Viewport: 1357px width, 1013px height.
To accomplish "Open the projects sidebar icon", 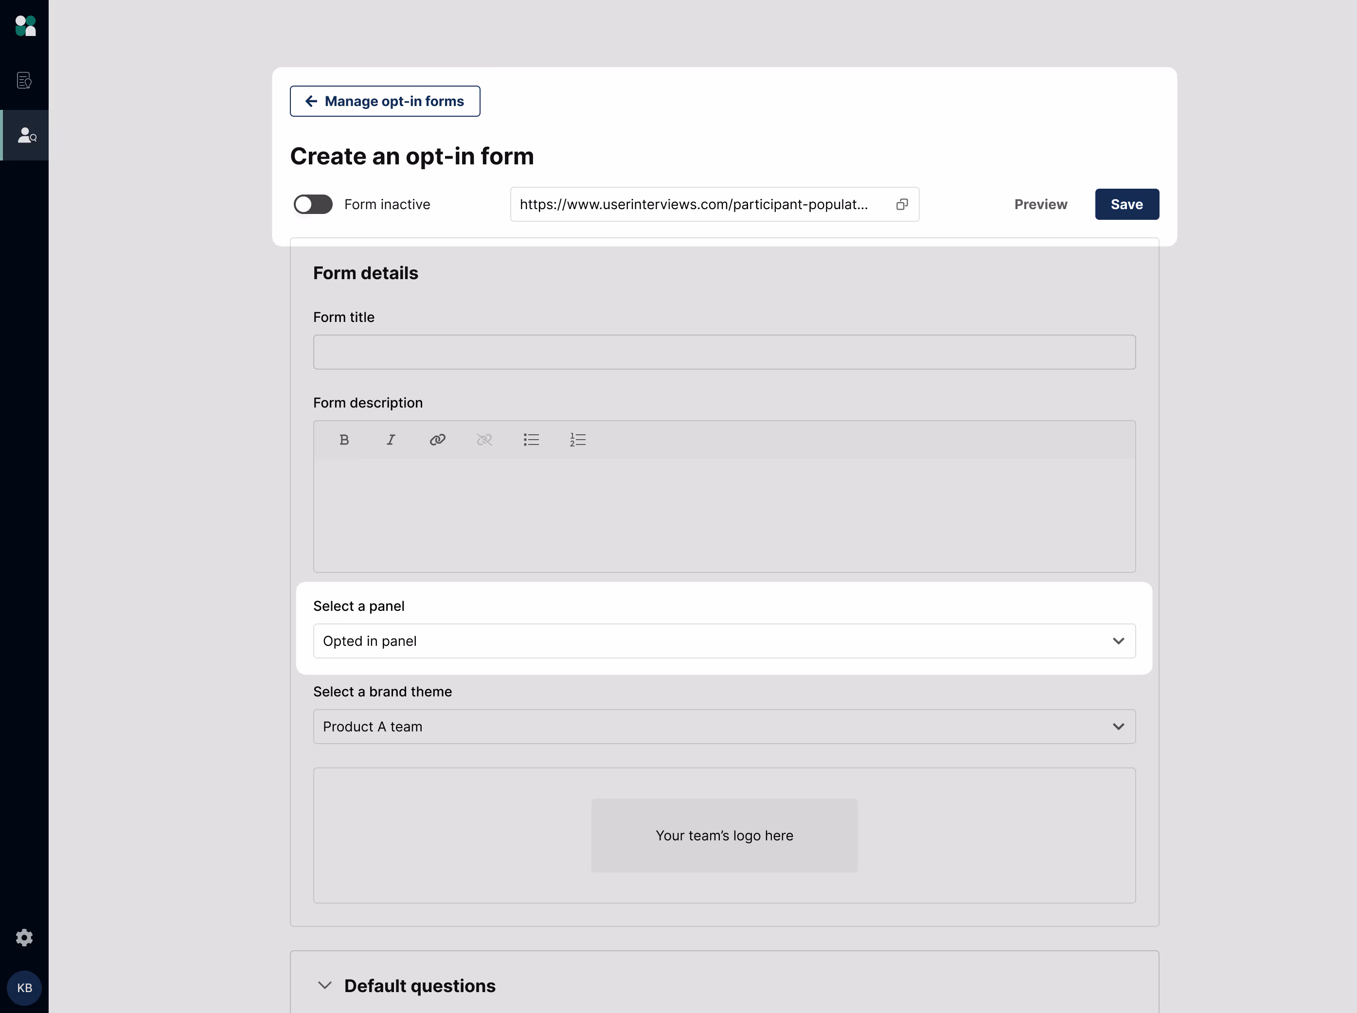I will point(24,80).
